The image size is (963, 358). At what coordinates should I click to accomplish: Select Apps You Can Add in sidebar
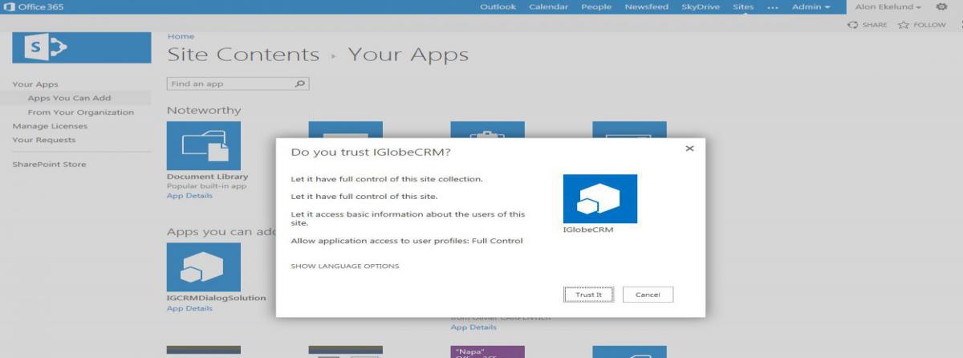point(69,98)
